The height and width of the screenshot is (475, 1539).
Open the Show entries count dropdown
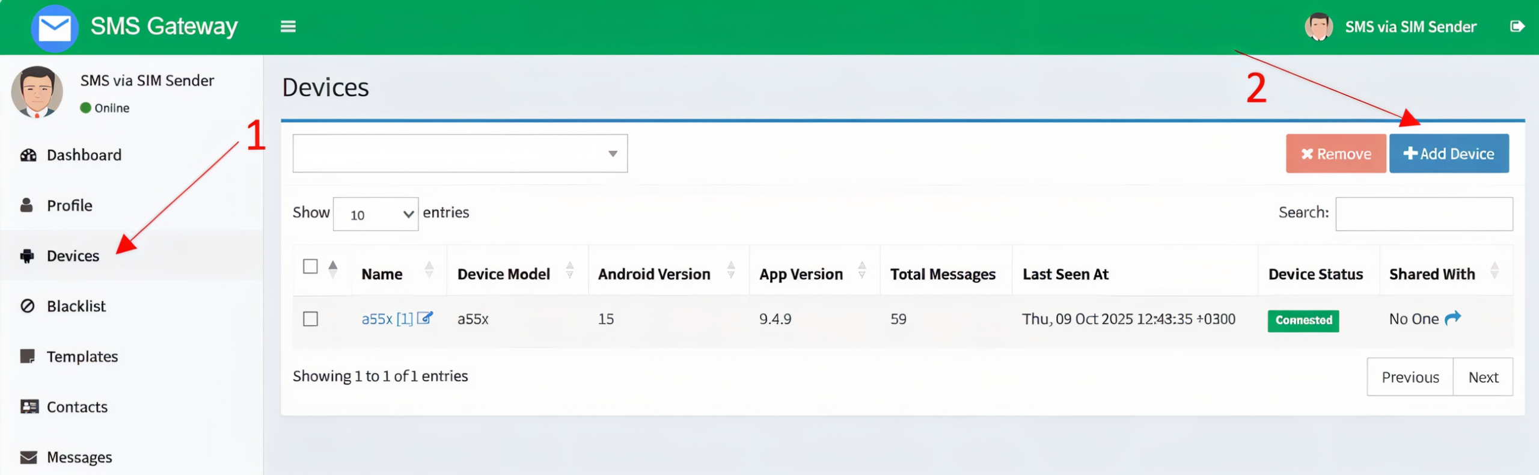pyautogui.click(x=376, y=214)
